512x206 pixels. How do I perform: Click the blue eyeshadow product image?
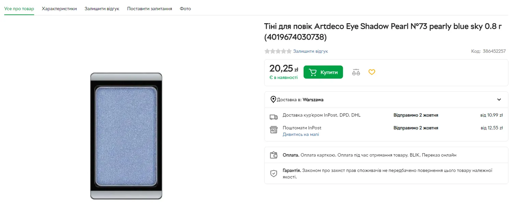pyautogui.click(x=126, y=136)
